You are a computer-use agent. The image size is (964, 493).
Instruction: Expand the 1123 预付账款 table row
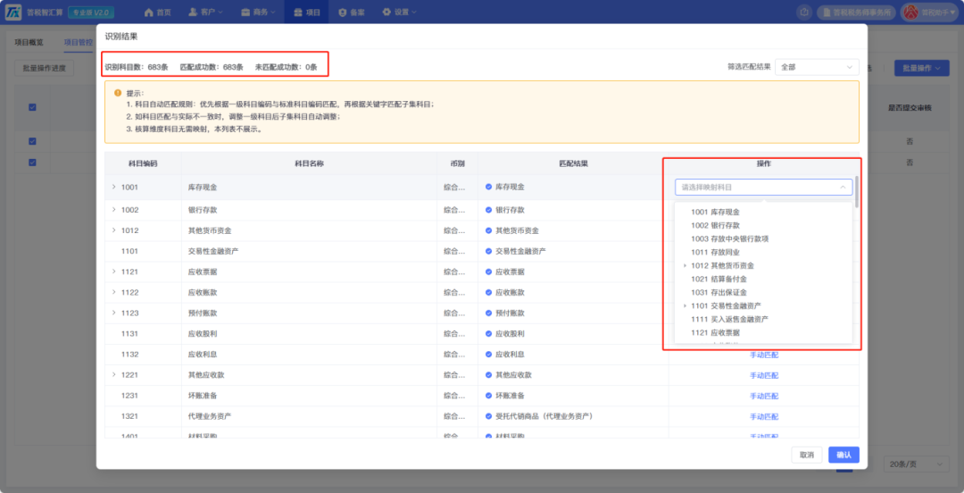pos(113,313)
